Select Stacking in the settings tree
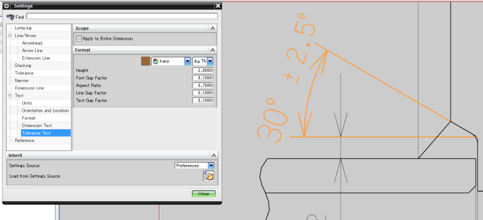Screen dimensions: 483x220 (23, 65)
